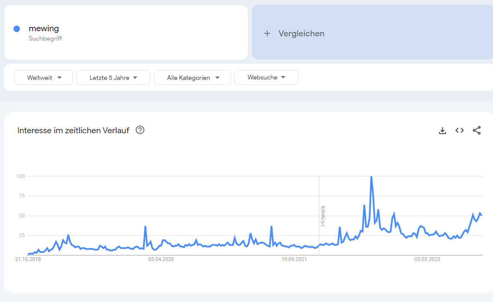Screen dimensions: 493x302
Task: Open the embed code icon
Action: point(459,130)
